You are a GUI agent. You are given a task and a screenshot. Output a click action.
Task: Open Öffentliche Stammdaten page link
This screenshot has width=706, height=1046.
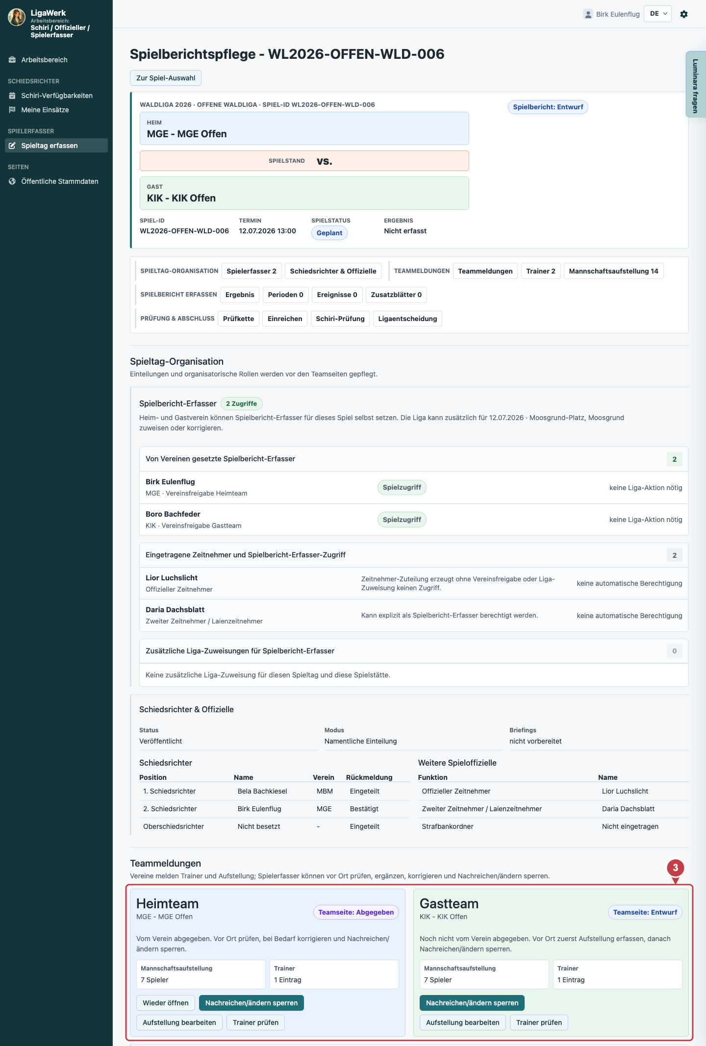click(x=56, y=181)
